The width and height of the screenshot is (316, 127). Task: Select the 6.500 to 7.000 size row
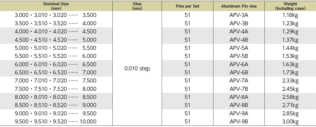pos(56,73)
